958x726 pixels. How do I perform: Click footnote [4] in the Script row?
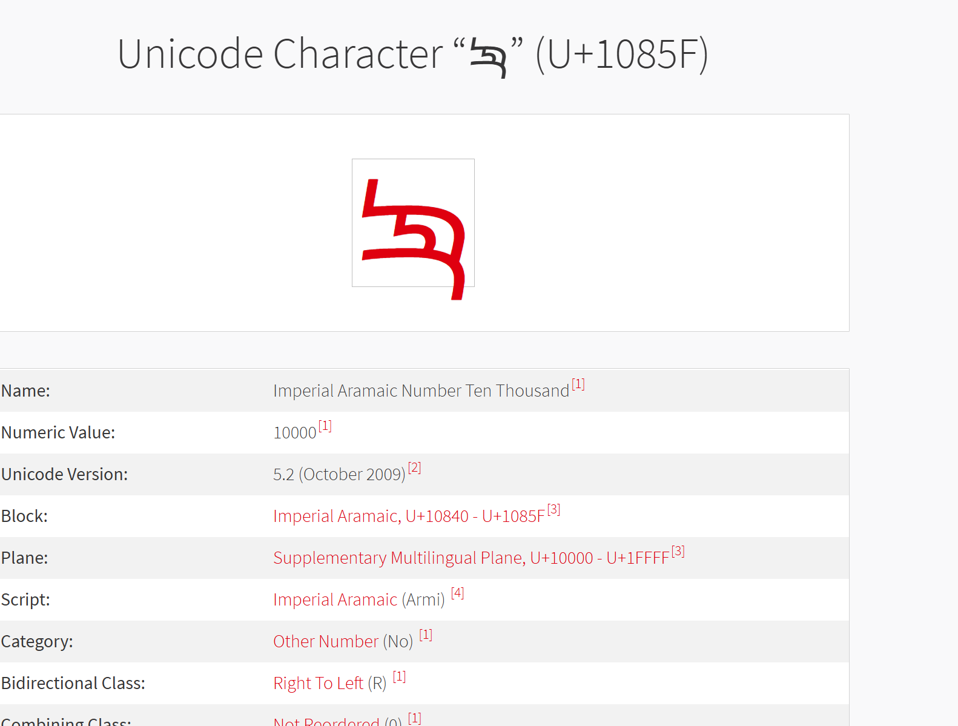(x=457, y=593)
